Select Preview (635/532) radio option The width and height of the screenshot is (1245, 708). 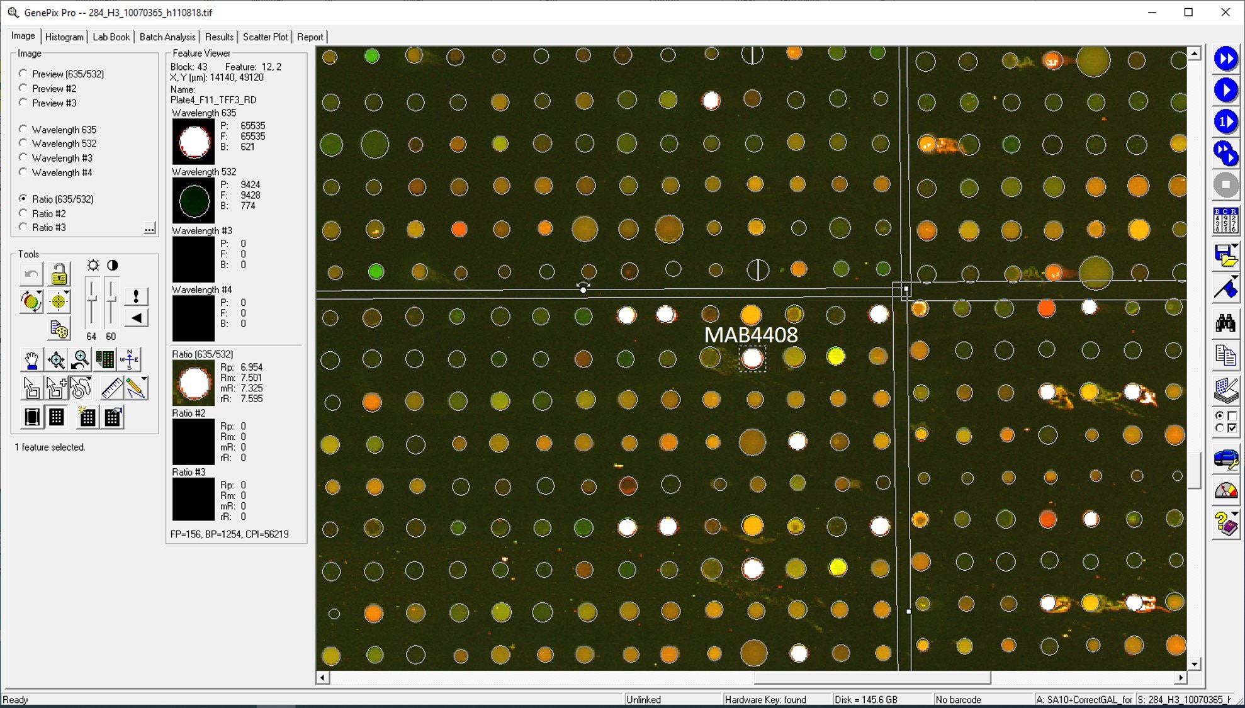pyautogui.click(x=24, y=74)
